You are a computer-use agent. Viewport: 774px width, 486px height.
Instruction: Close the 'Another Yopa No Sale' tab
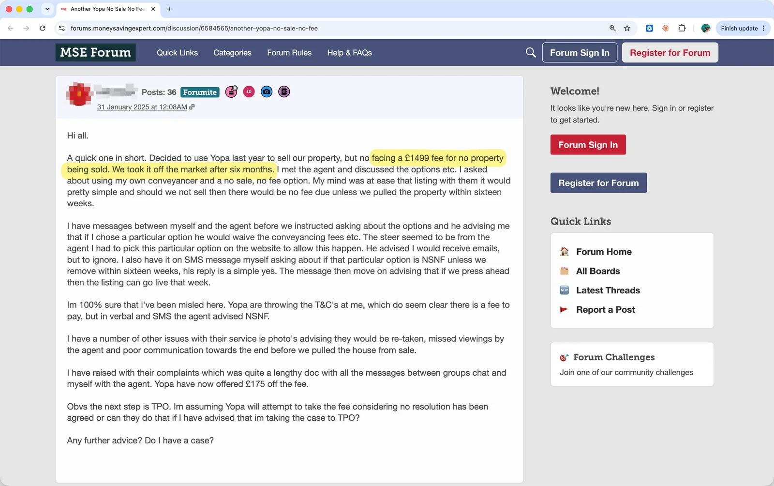(x=153, y=9)
